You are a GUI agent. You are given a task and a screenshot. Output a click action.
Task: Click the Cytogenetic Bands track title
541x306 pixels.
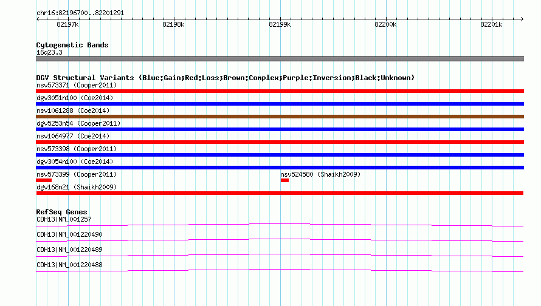(72, 45)
